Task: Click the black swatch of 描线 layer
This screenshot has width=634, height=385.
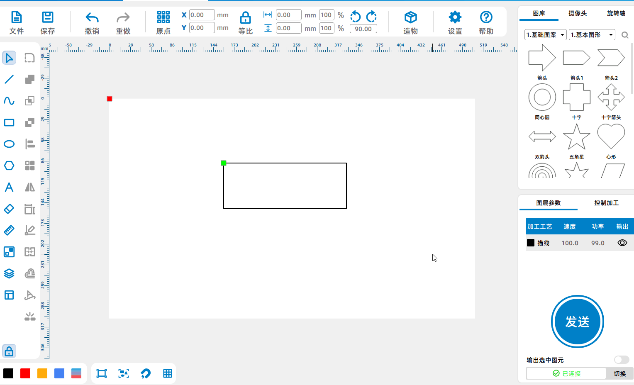Action: point(531,243)
